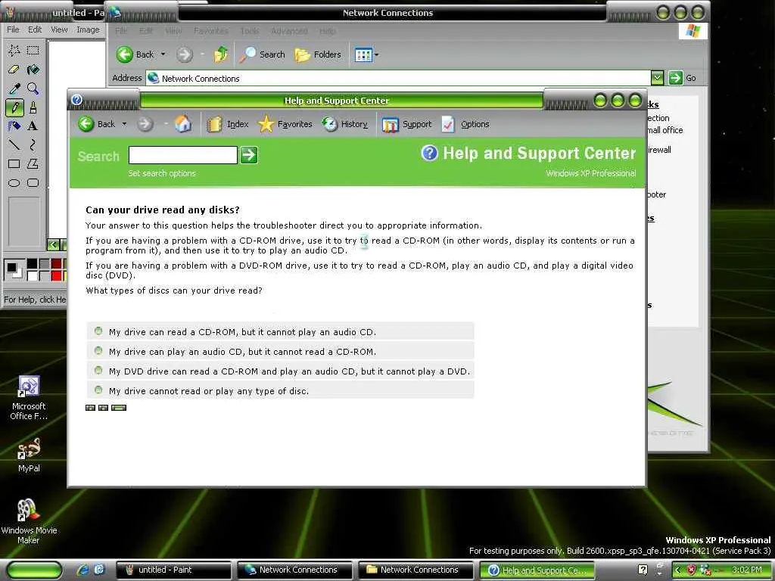Open Support in Help and Support Center

[x=406, y=124]
